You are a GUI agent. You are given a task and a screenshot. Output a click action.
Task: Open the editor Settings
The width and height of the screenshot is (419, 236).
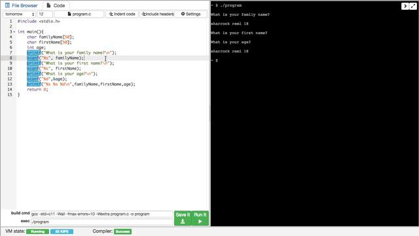[191, 14]
